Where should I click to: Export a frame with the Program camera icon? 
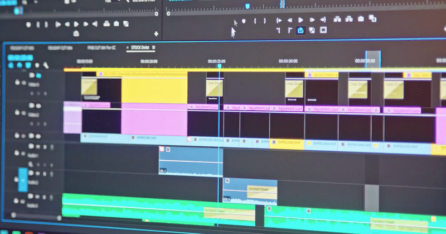point(361,19)
